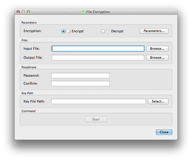Click the green padlock title icon
The width and height of the screenshot is (192, 160).
(83, 12)
